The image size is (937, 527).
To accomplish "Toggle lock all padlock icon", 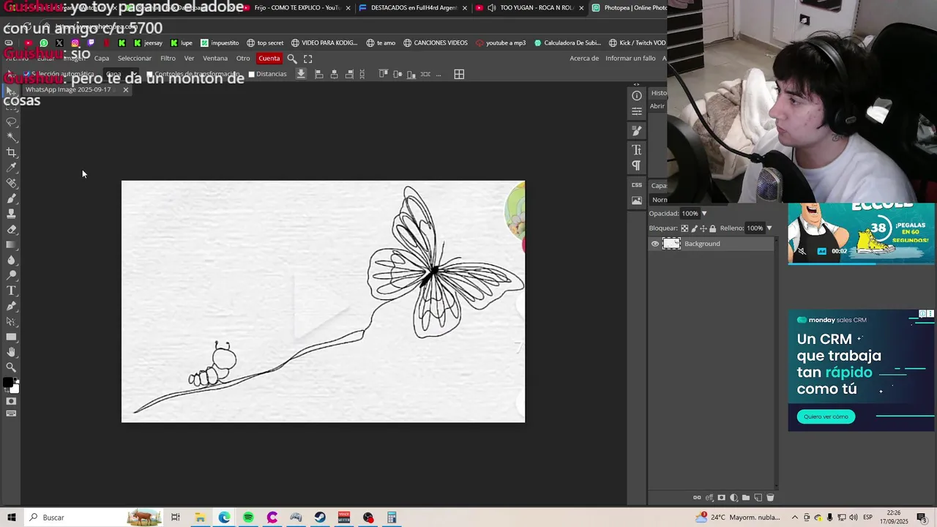I will pyautogui.click(x=712, y=228).
